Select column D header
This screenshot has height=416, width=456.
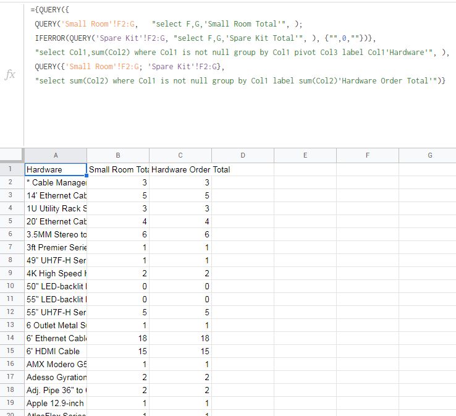coord(243,155)
